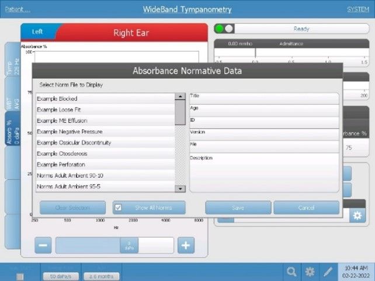375x281 pixels.
Task: Click the Clear Selection button
Action: click(72, 207)
